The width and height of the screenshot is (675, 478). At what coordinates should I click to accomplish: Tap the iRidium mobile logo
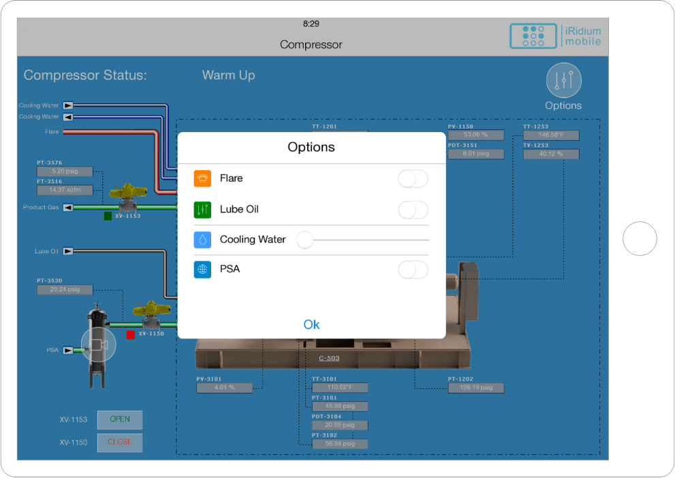pos(556,36)
